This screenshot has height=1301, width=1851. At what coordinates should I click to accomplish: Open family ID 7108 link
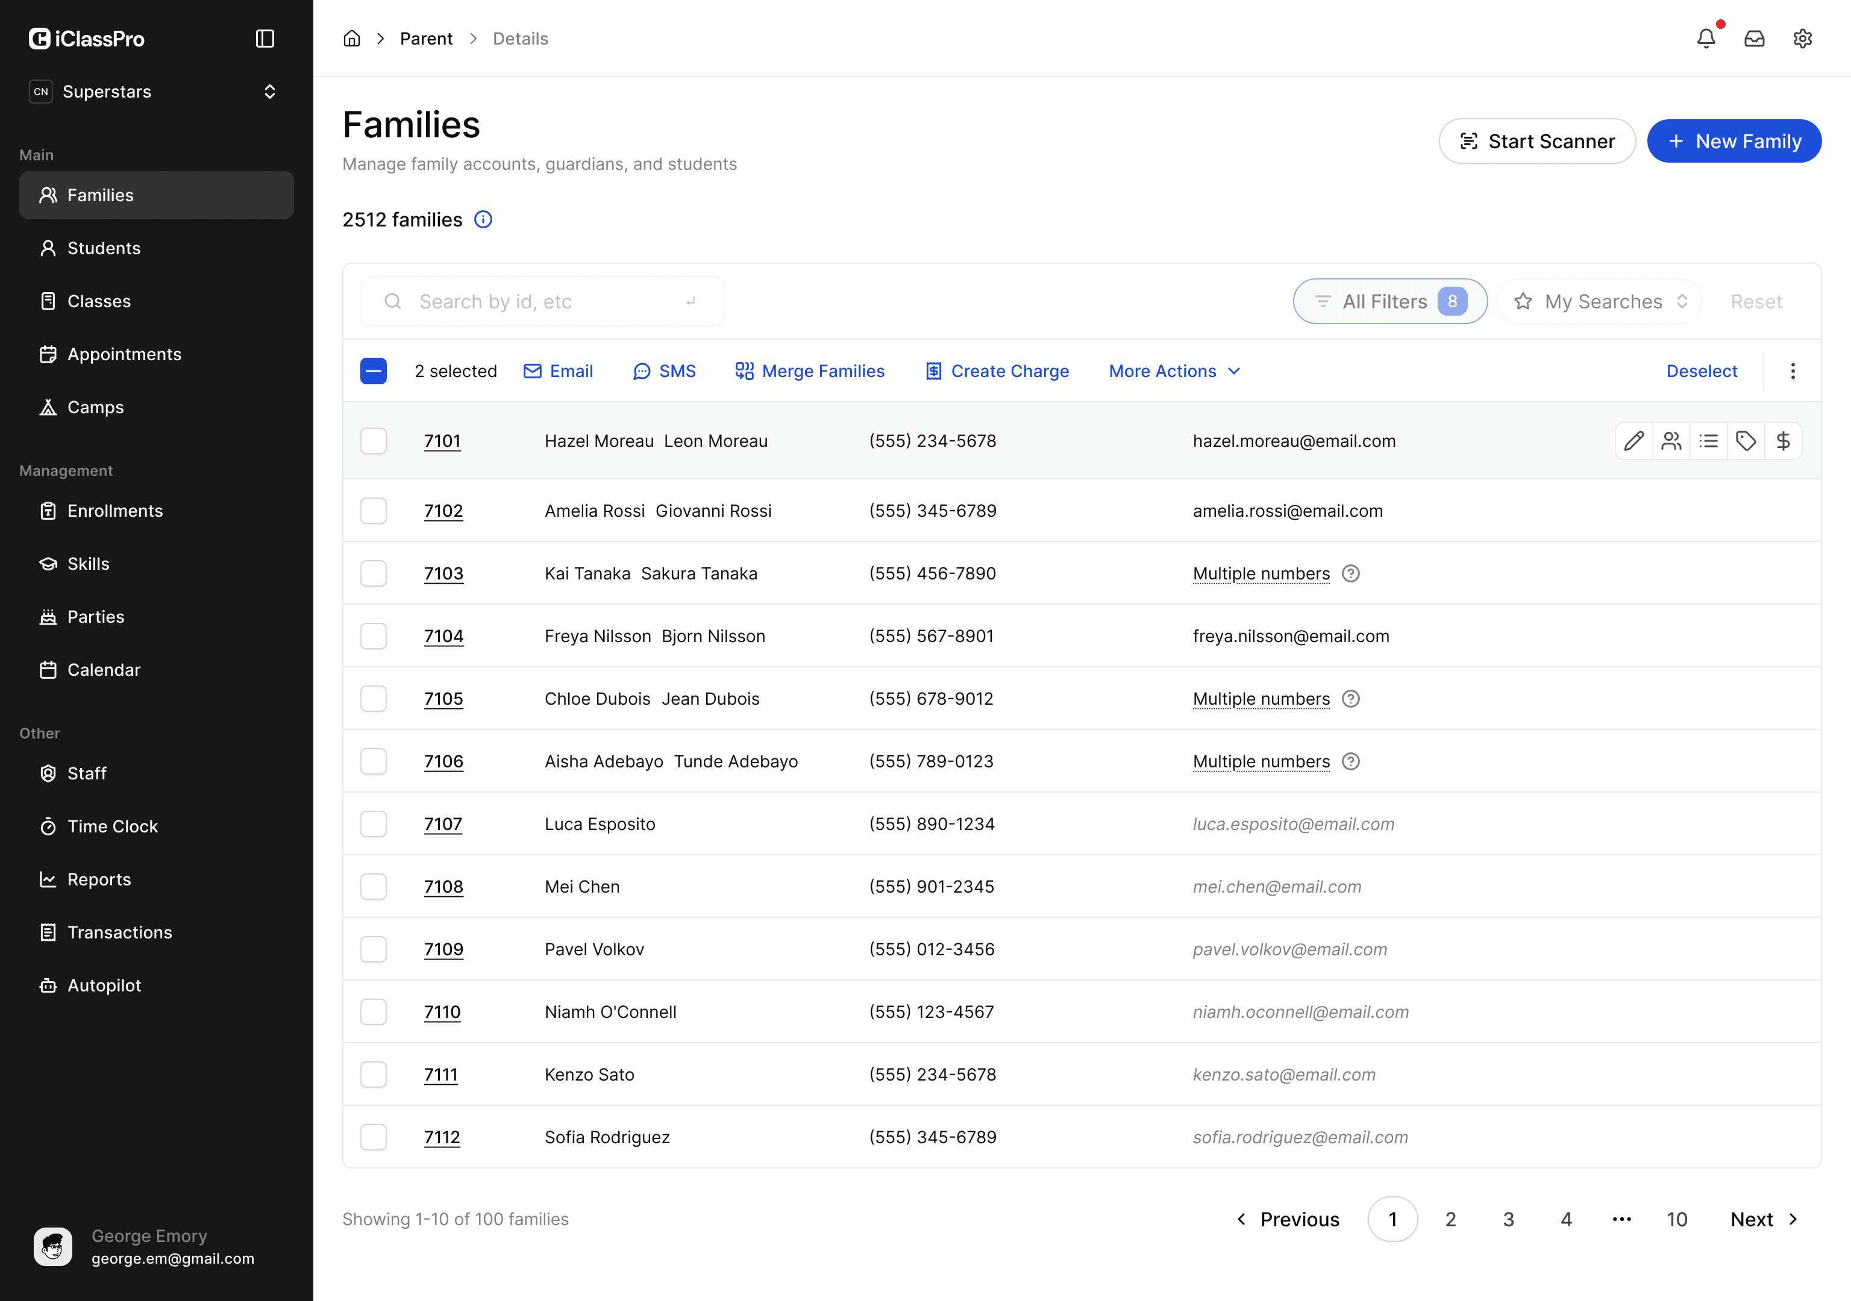[443, 887]
